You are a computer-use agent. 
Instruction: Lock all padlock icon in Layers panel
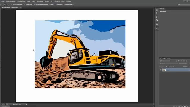(x=173, y=67)
